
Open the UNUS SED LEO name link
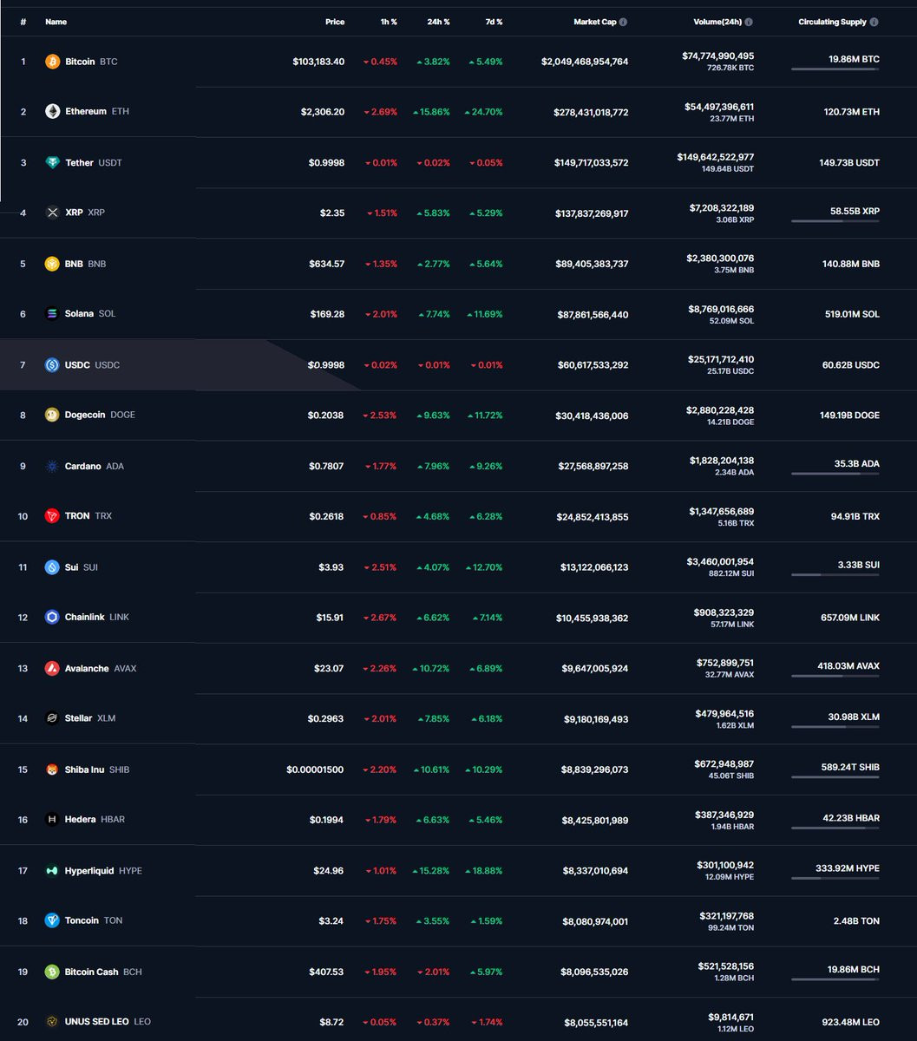click(x=108, y=1022)
